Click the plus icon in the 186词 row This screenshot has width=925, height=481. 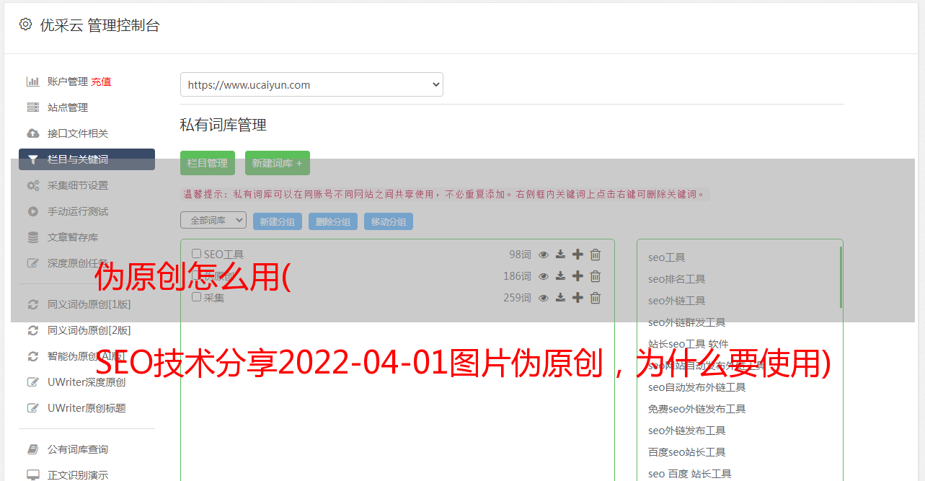coord(577,276)
